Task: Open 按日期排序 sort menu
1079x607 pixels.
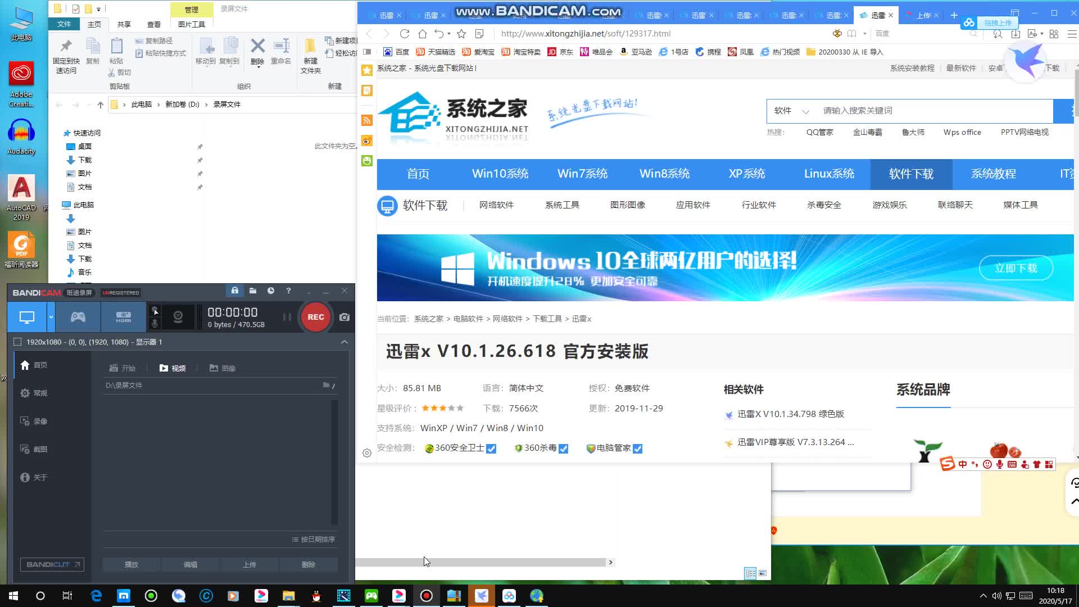Action: (x=313, y=540)
